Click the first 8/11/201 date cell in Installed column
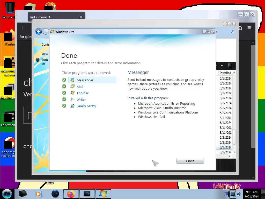265x199 pixels. (x=225, y=118)
